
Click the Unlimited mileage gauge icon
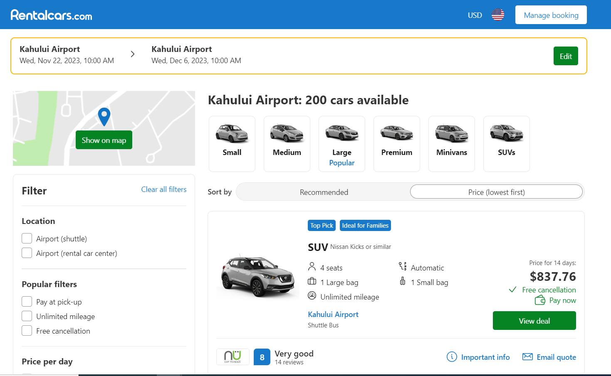click(x=312, y=296)
